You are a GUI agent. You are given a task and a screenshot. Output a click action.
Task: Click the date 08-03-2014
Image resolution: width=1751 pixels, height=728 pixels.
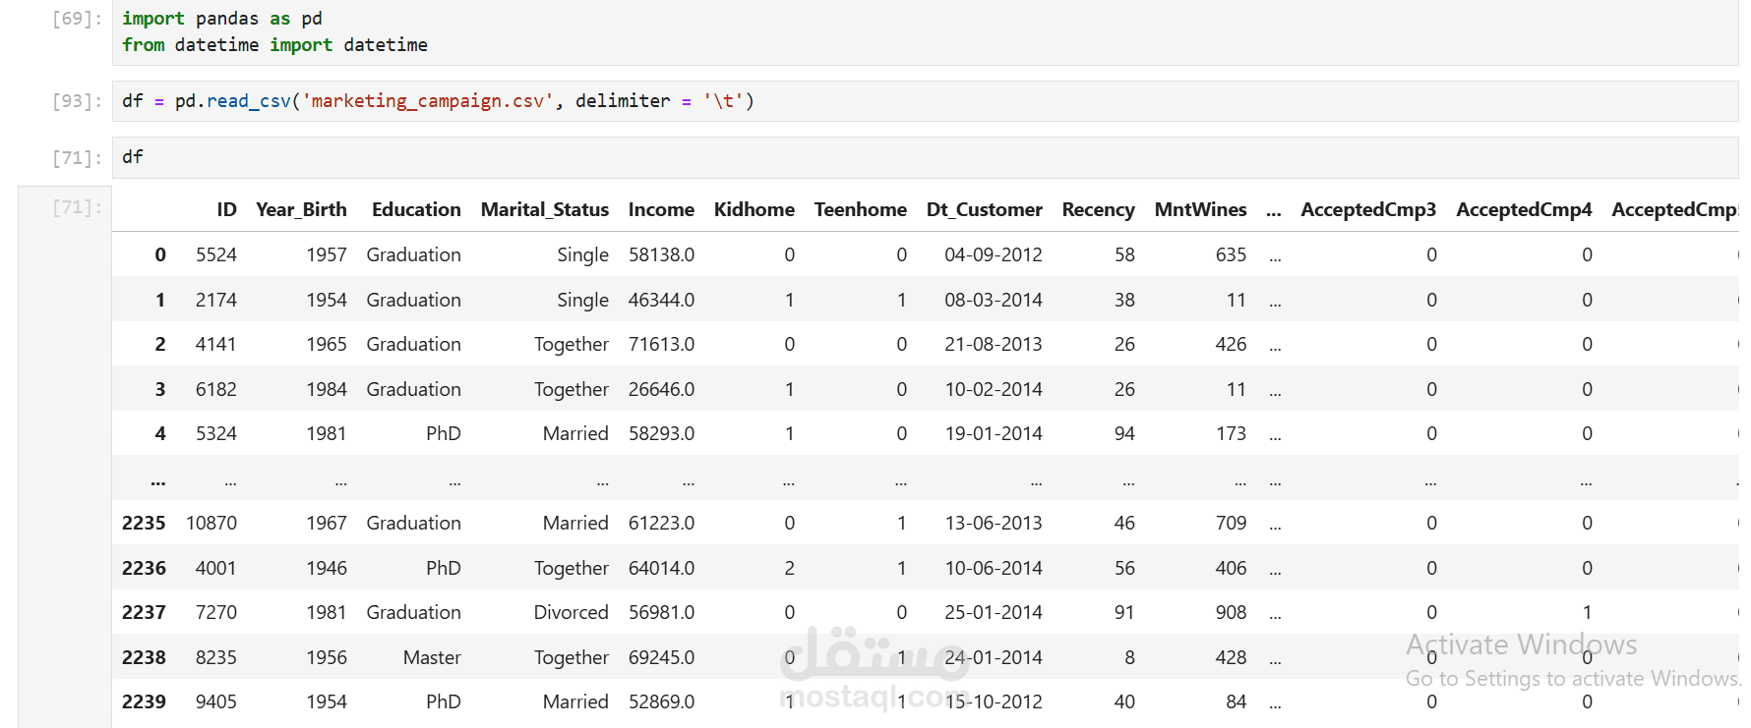994,300
